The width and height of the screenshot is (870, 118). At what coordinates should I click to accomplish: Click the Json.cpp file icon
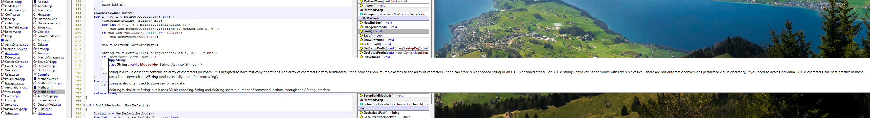click(35, 53)
